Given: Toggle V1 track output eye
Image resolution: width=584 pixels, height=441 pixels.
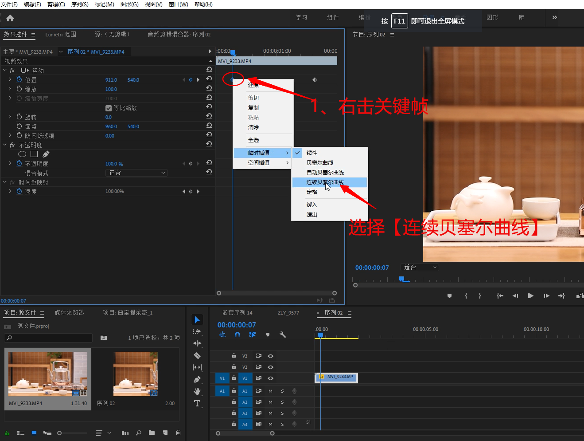Looking at the screenshot, I should [x=270, y=378].
